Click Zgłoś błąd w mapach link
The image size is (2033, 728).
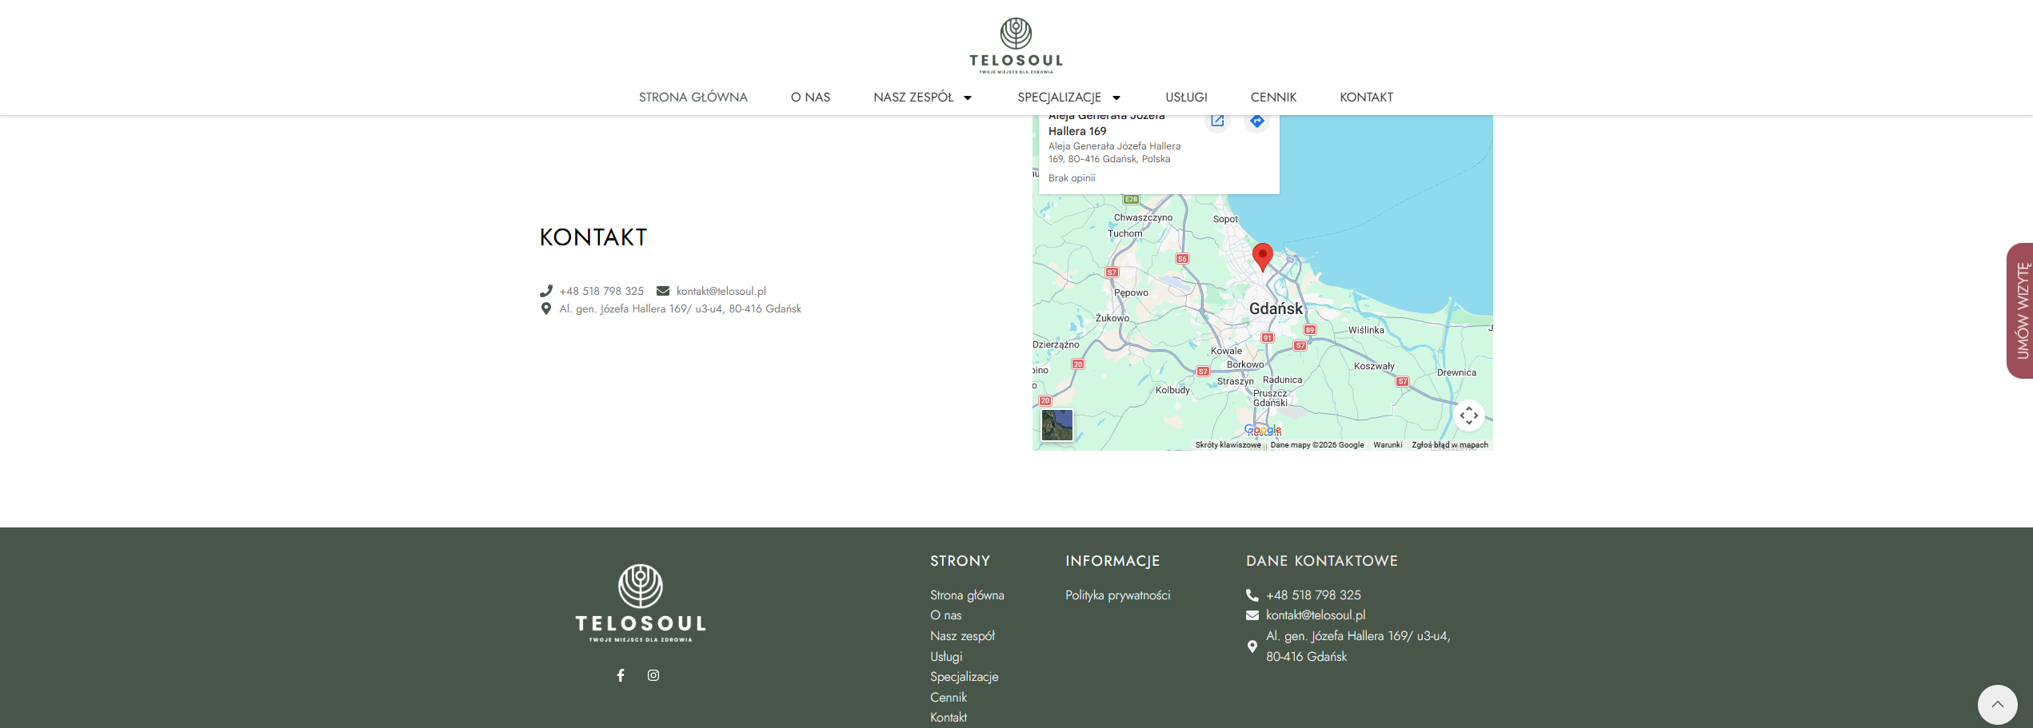1449,445
